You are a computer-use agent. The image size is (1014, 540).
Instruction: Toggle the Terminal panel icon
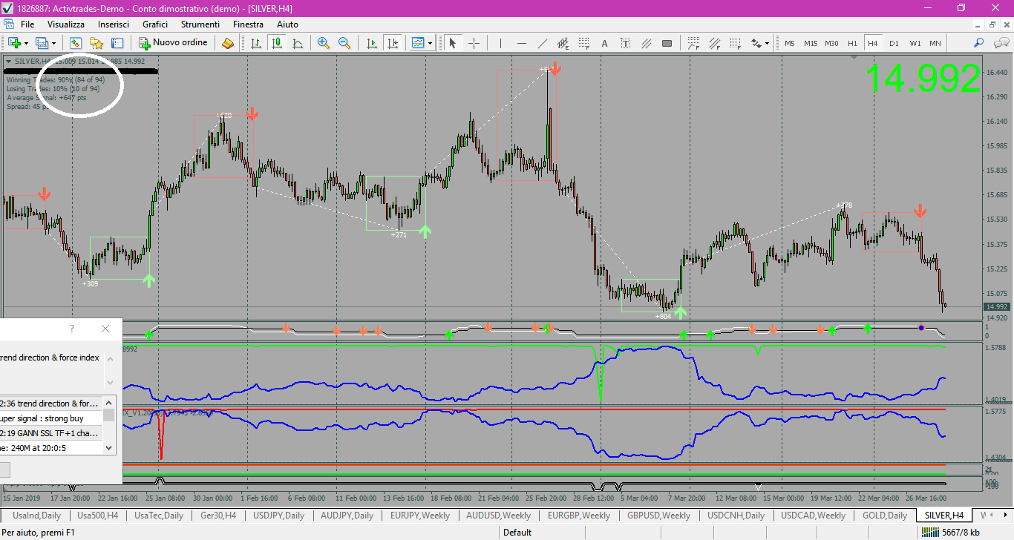[x=117, y=43]
